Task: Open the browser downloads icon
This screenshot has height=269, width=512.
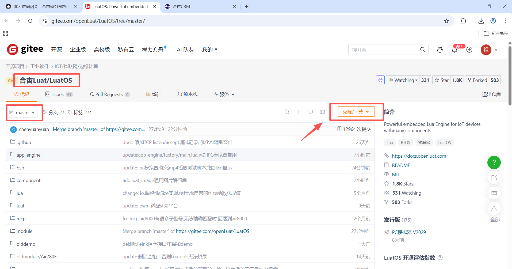Action: pos(481,21)
